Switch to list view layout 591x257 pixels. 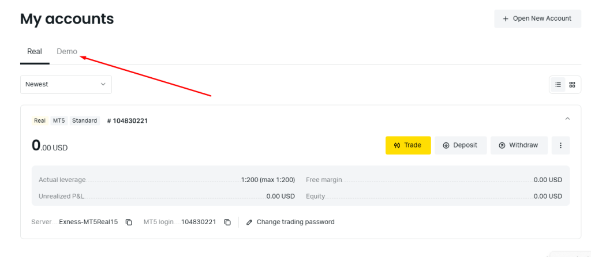point(558,84)
